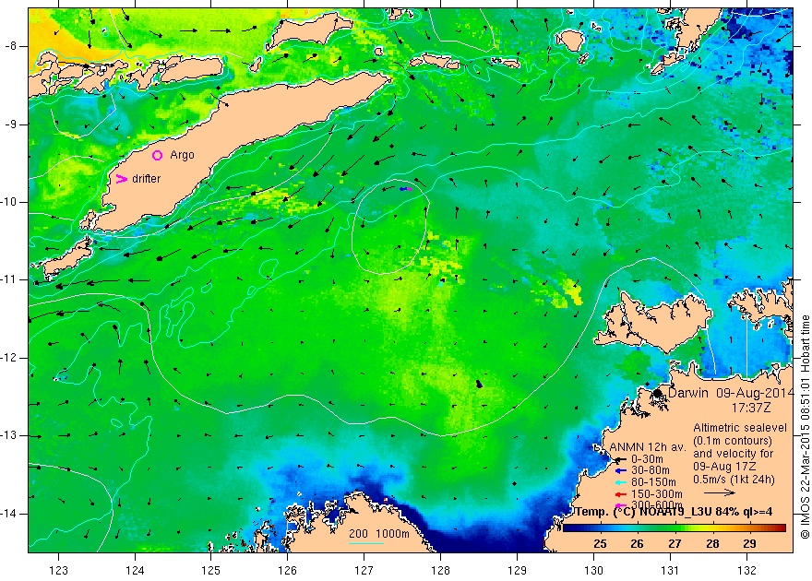Image resolution: width=812 pixels, height=581 pixels.
Task: Click the blue-magenta mooring marker inside the oval contour
Action: click(405, 189)
